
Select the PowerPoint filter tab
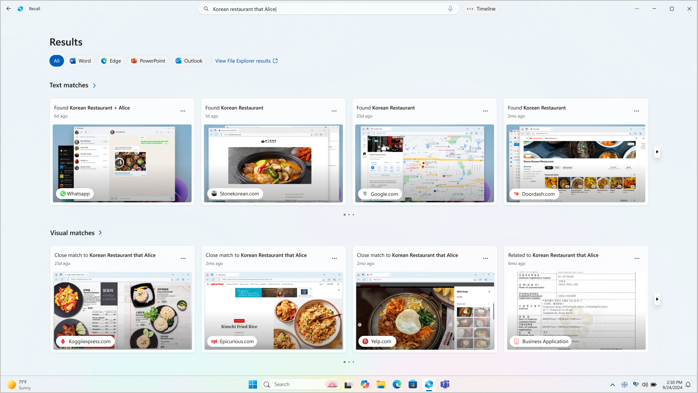148,60
